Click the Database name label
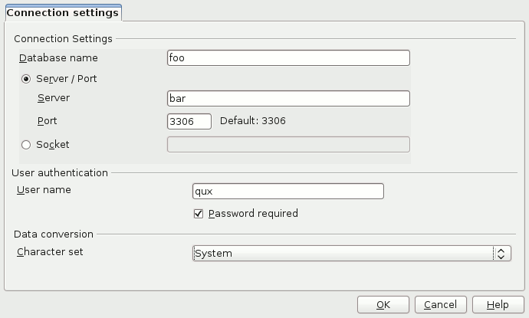Viewport: 529px width, 318px height. coord(58,57)
